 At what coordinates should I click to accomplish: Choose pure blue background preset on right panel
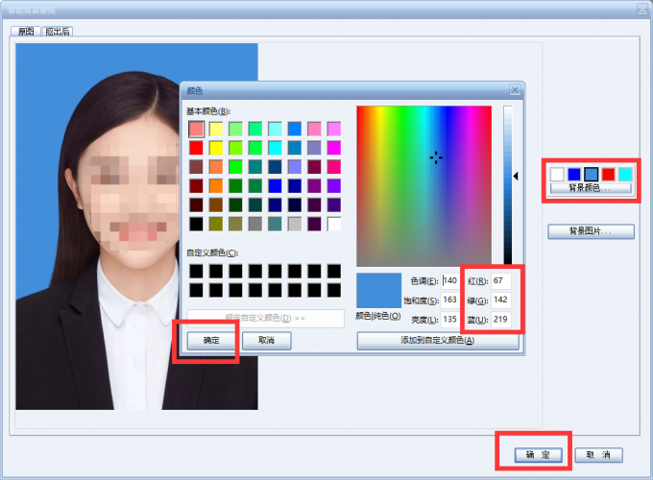point(574,174)
